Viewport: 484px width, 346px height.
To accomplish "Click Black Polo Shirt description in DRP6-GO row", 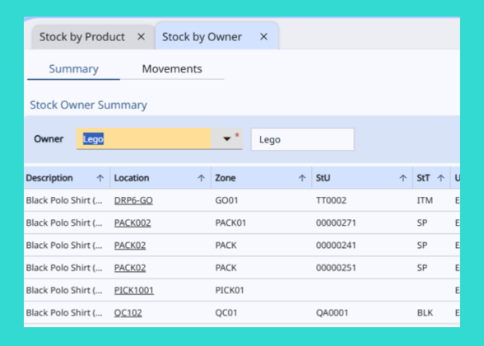I will point(64,200).
